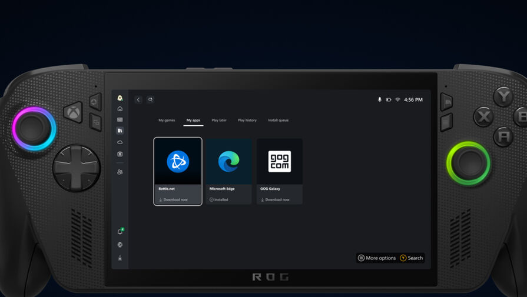Click the Installed status under Microsoft Edge
527x297 pixels.
pyautogui.click(x=219, y=200)
